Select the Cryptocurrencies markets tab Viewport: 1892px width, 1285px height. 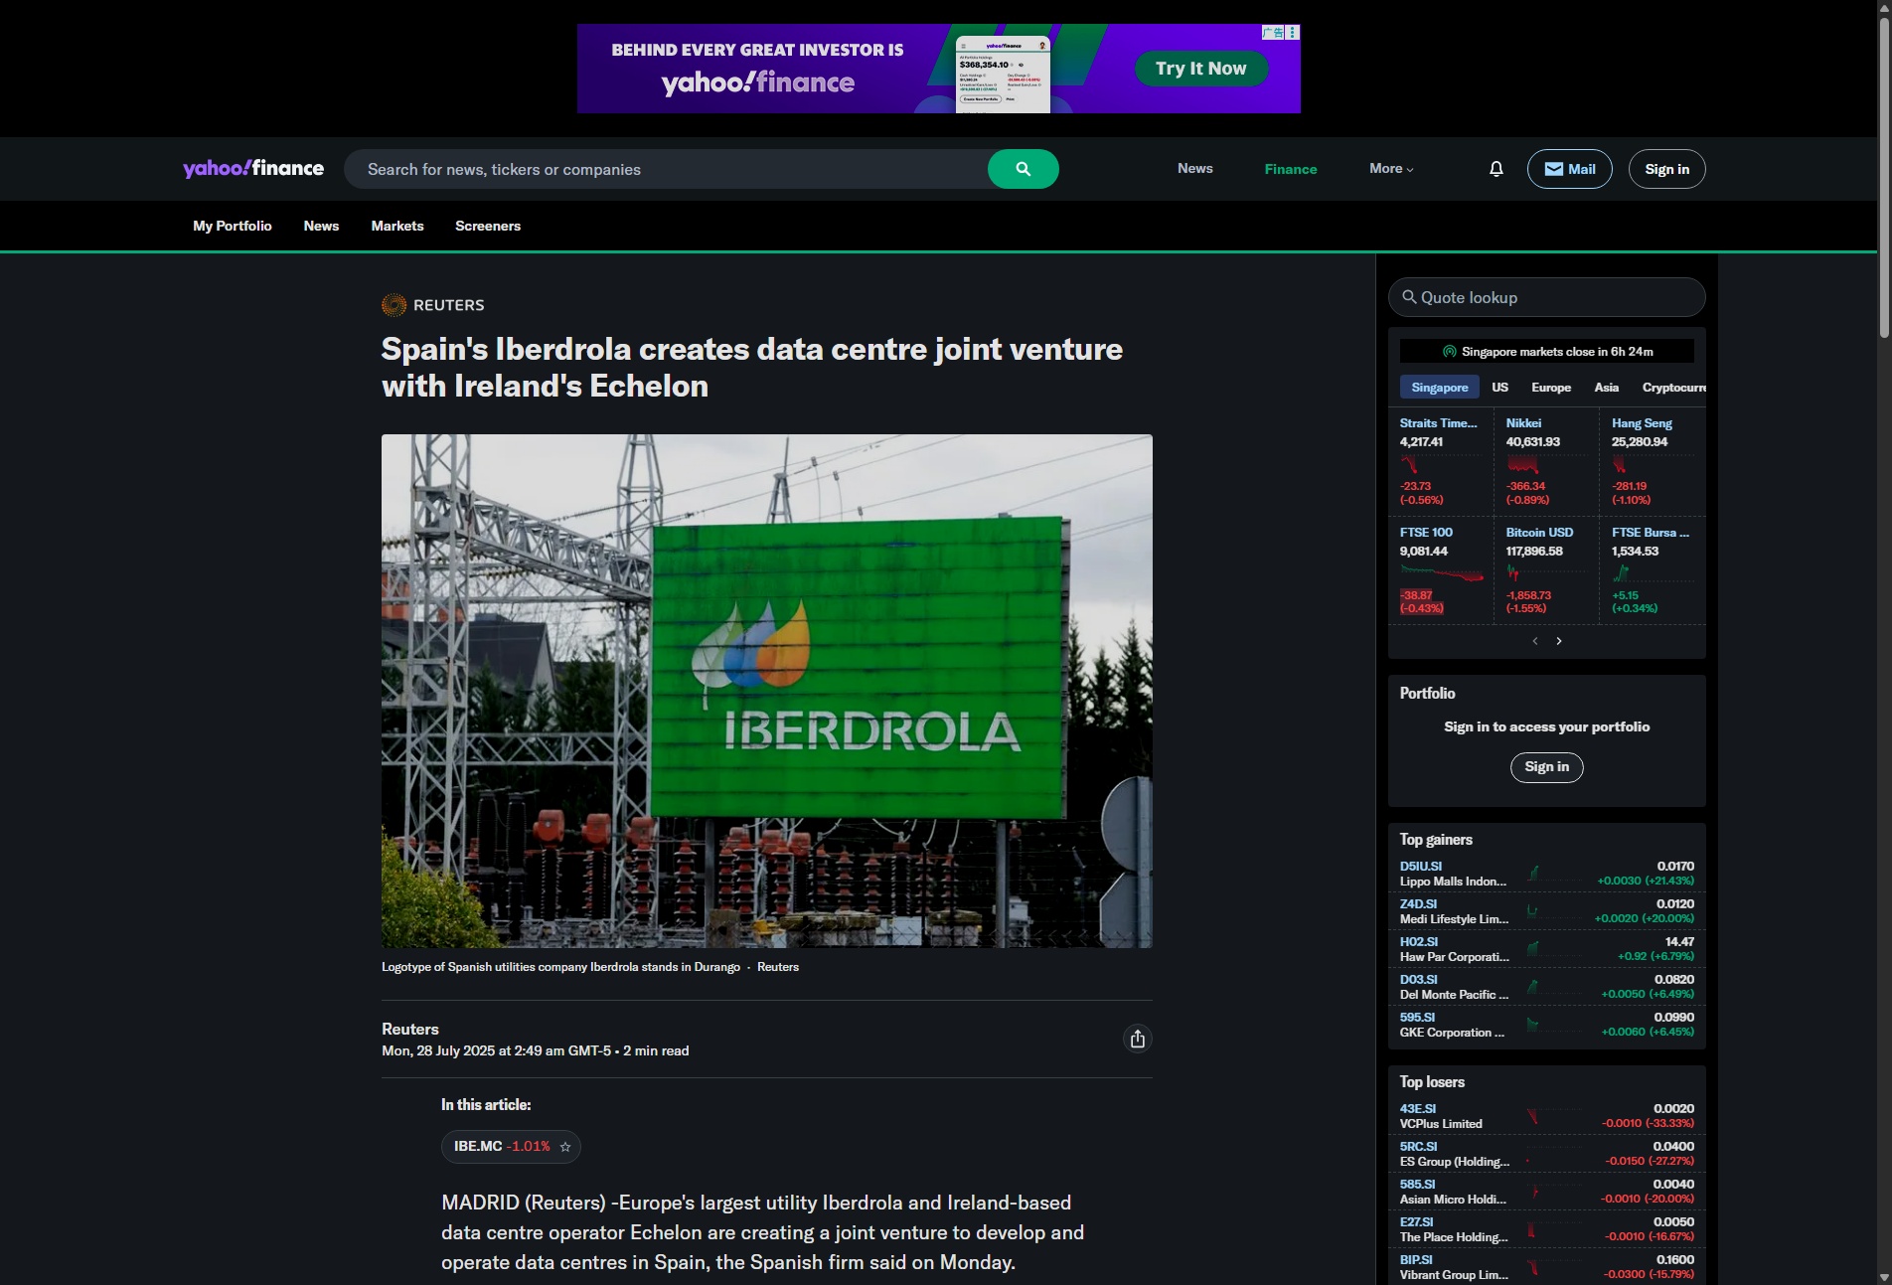[1673, 388]
